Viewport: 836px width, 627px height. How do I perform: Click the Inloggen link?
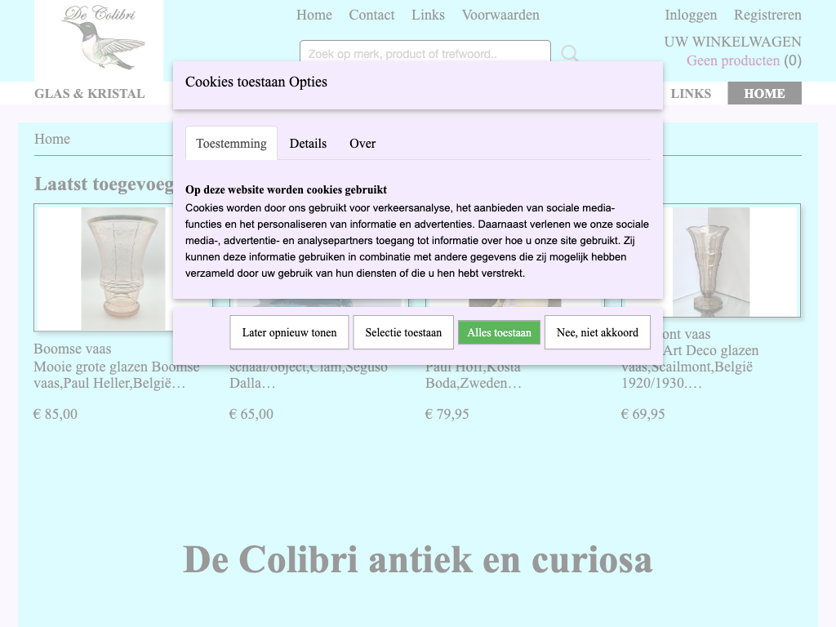pos(691,15)
